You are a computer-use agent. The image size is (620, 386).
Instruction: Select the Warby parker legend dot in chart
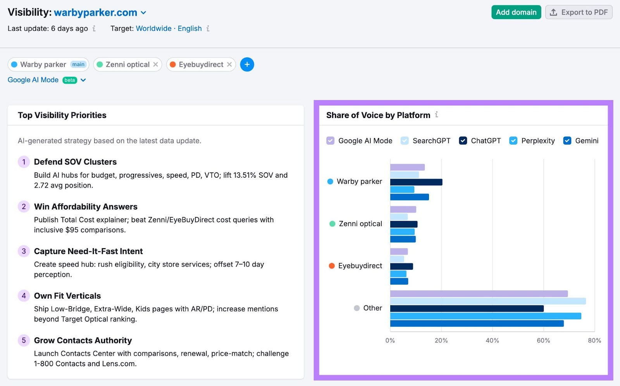point(330,181)
